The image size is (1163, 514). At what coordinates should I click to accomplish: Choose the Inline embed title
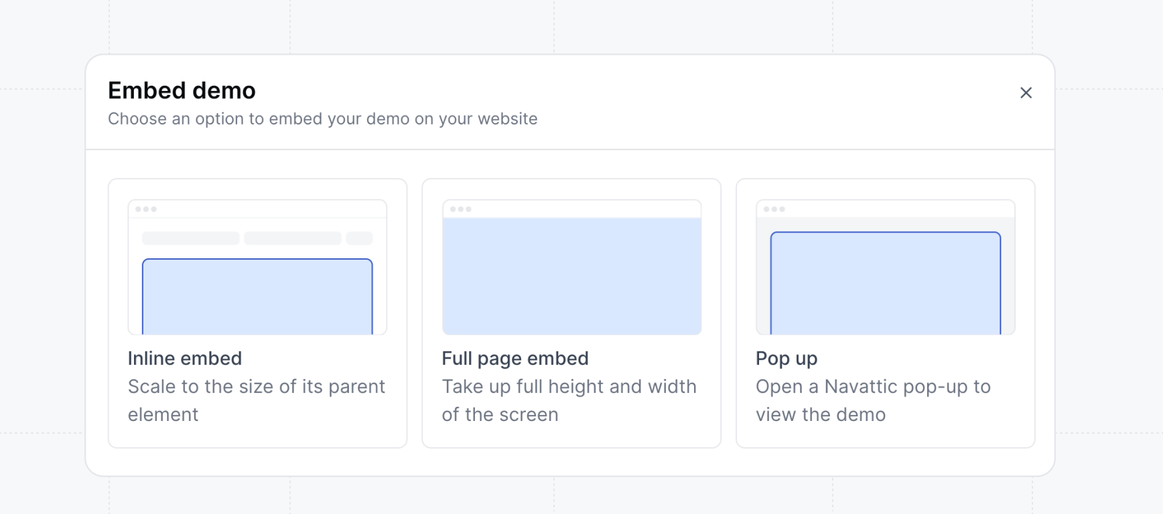185,358
